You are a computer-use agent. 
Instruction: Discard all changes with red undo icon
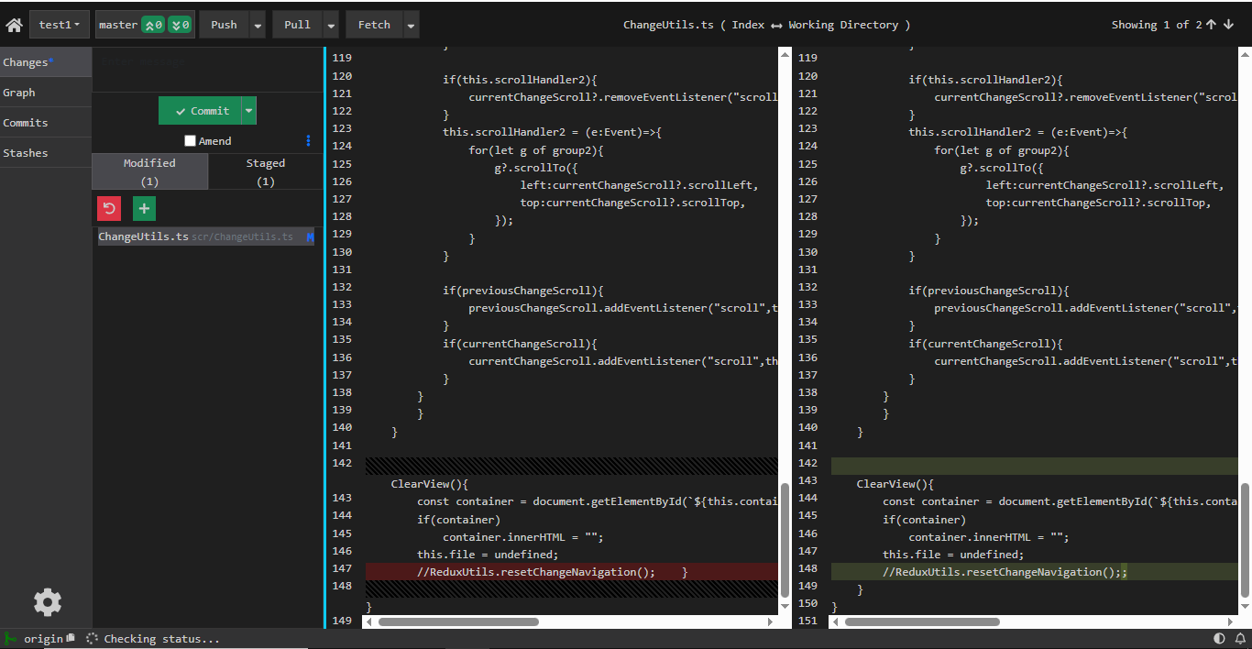click(109, 209)
